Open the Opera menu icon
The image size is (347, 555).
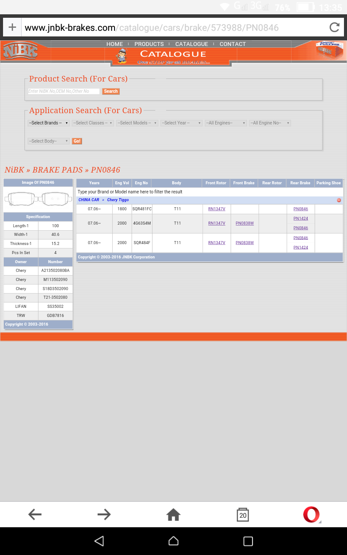311,515
